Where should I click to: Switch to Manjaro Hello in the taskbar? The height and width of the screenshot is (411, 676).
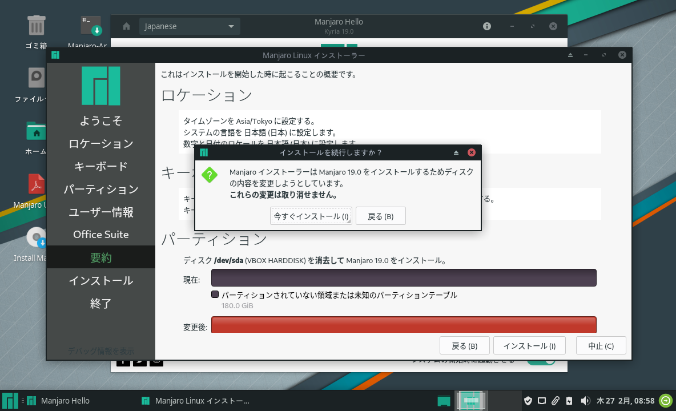click(59, 401)
